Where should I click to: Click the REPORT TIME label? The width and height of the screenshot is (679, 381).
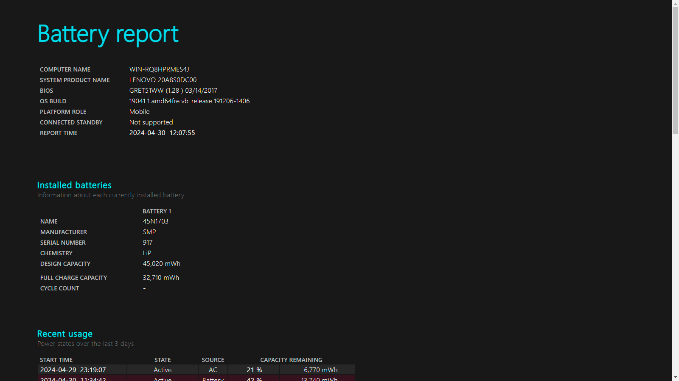point(59,133)
